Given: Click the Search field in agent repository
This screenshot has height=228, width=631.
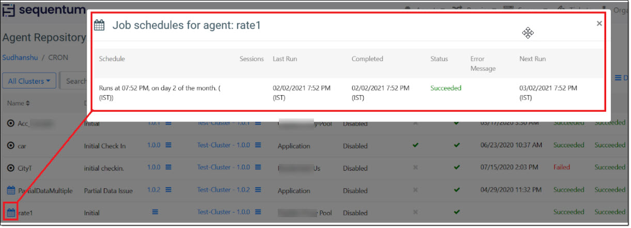Looking at the screenshot, I should point(73,81).
